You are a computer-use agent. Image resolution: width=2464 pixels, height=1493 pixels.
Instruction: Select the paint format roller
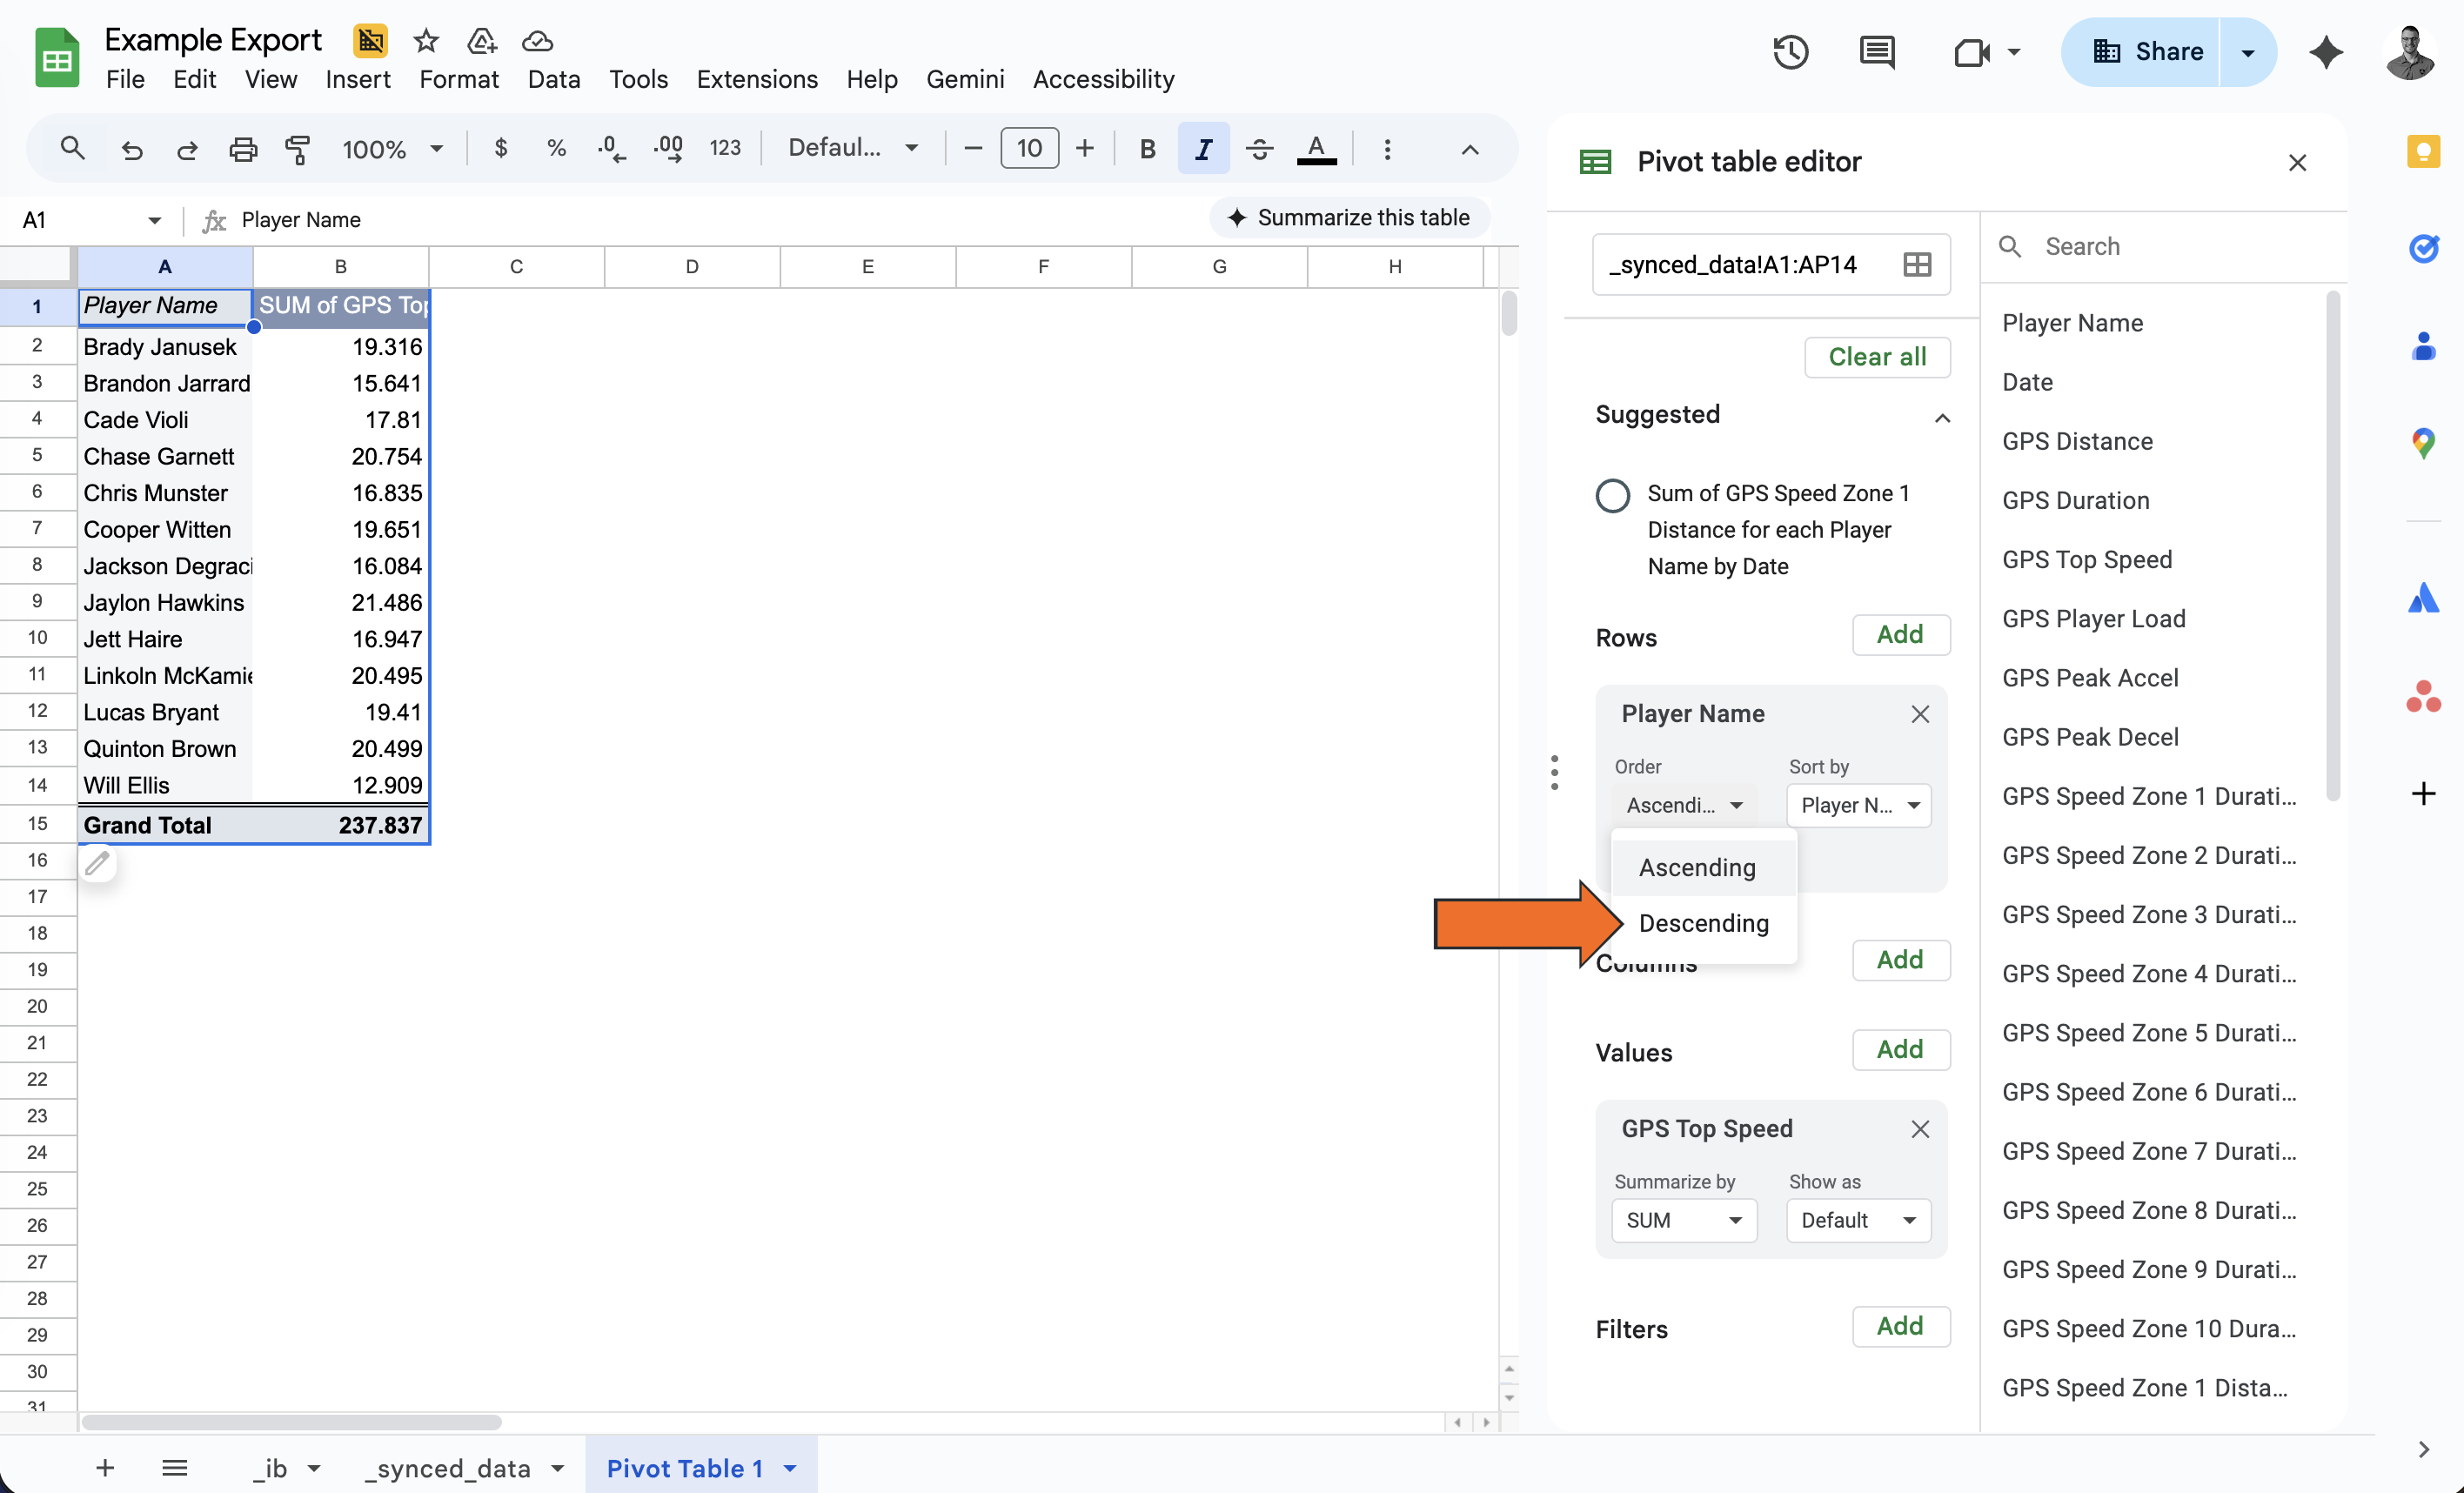click(298, 149)
